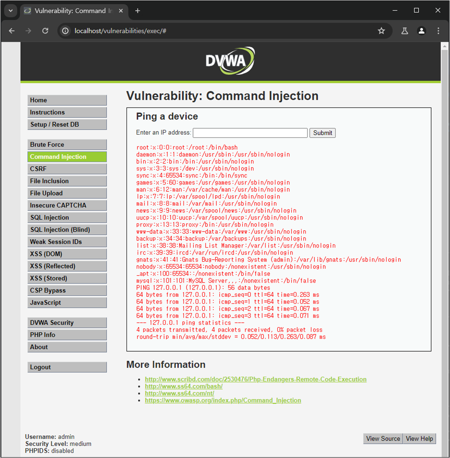Click the 'Ping a device' heading
The image size is (450, 458).
[167, 117]
